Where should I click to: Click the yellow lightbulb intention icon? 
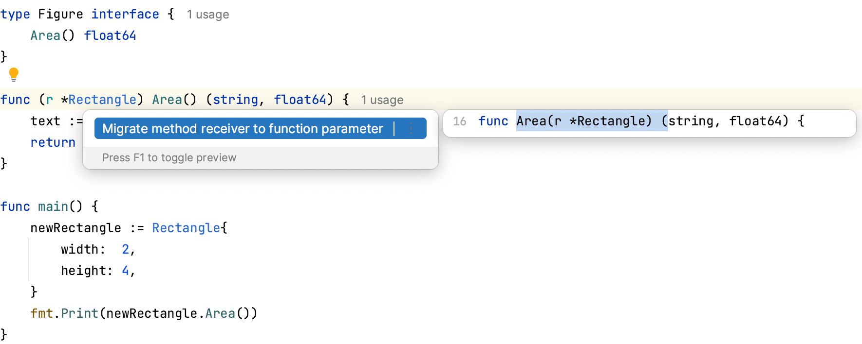14,74
